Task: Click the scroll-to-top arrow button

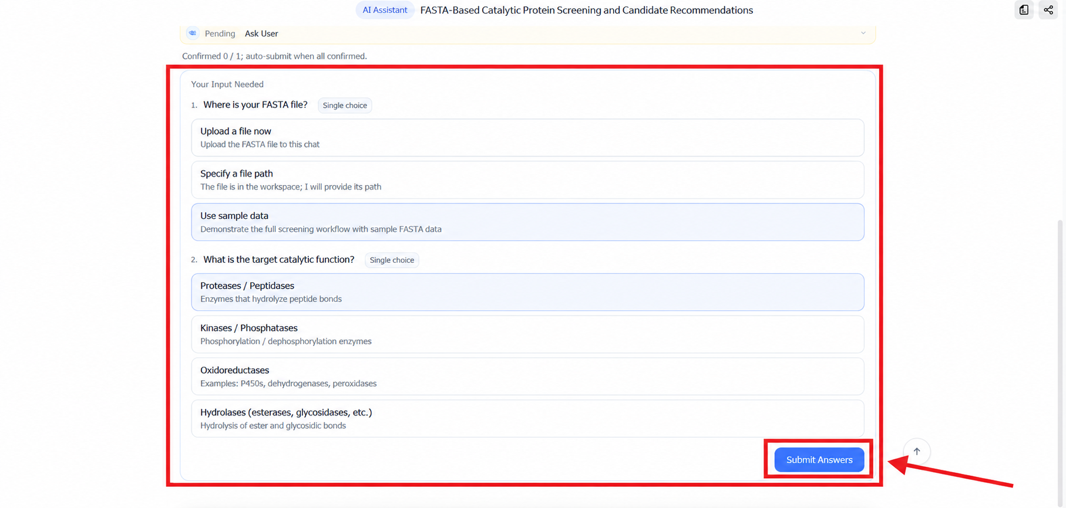Action: coord(917,452)
